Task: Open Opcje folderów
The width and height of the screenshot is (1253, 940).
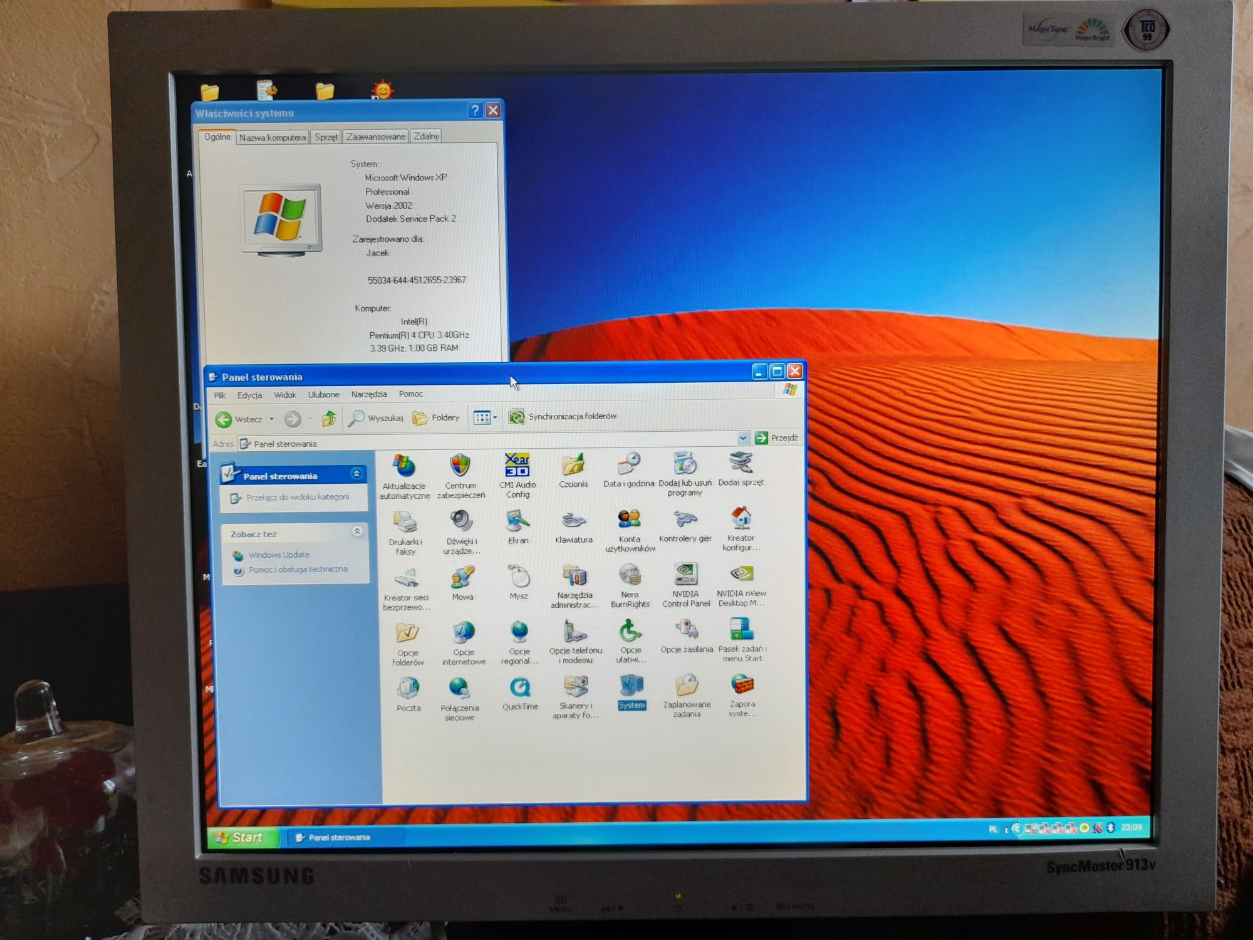Action: pyautogui.click(x=408, y=644)
